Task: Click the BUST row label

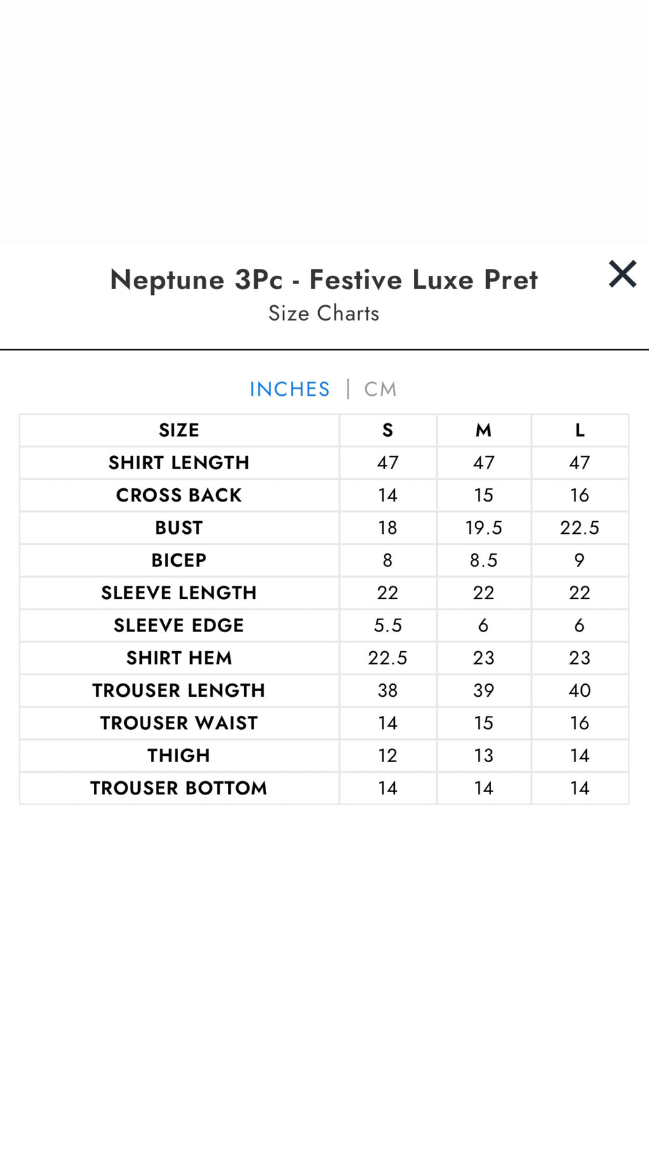Action: click(x=179, y=528)
